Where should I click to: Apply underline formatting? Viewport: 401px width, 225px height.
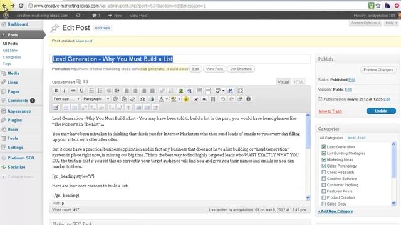[81, 91]
